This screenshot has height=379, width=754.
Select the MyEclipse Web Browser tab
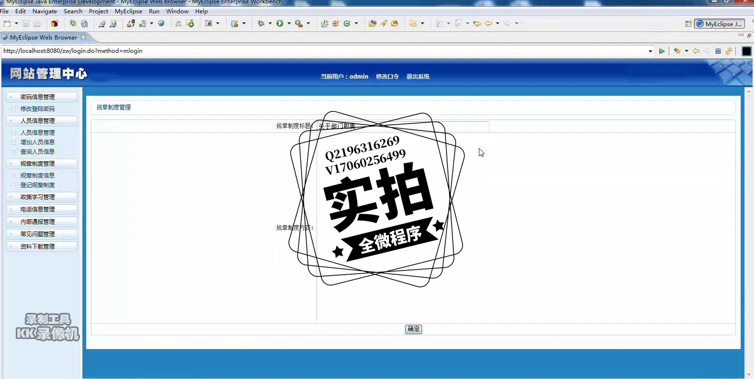(x=43, y=37)
